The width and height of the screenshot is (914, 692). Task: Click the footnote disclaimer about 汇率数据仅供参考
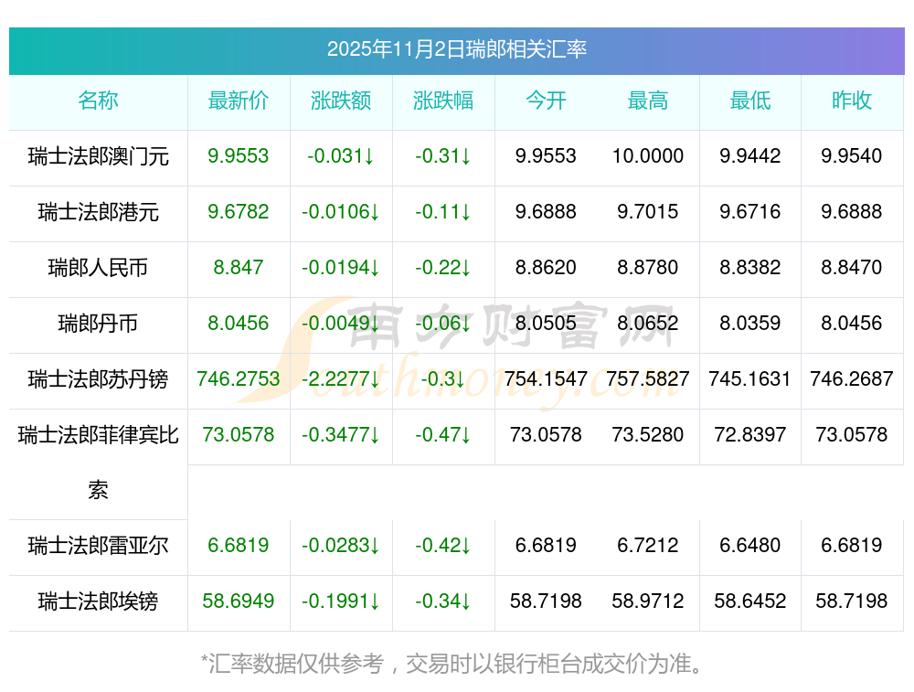[x=456, y=663]
